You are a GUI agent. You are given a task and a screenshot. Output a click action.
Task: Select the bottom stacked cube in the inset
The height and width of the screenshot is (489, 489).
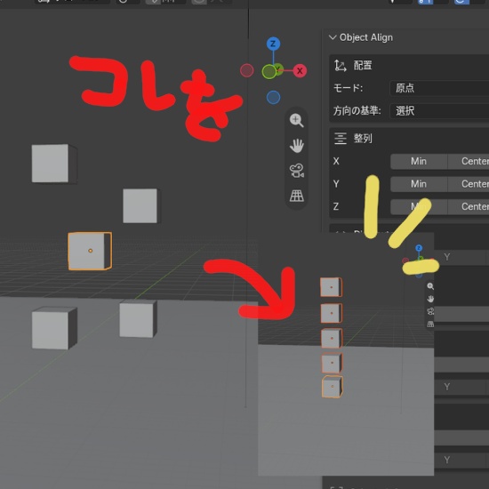click(333, 387)
